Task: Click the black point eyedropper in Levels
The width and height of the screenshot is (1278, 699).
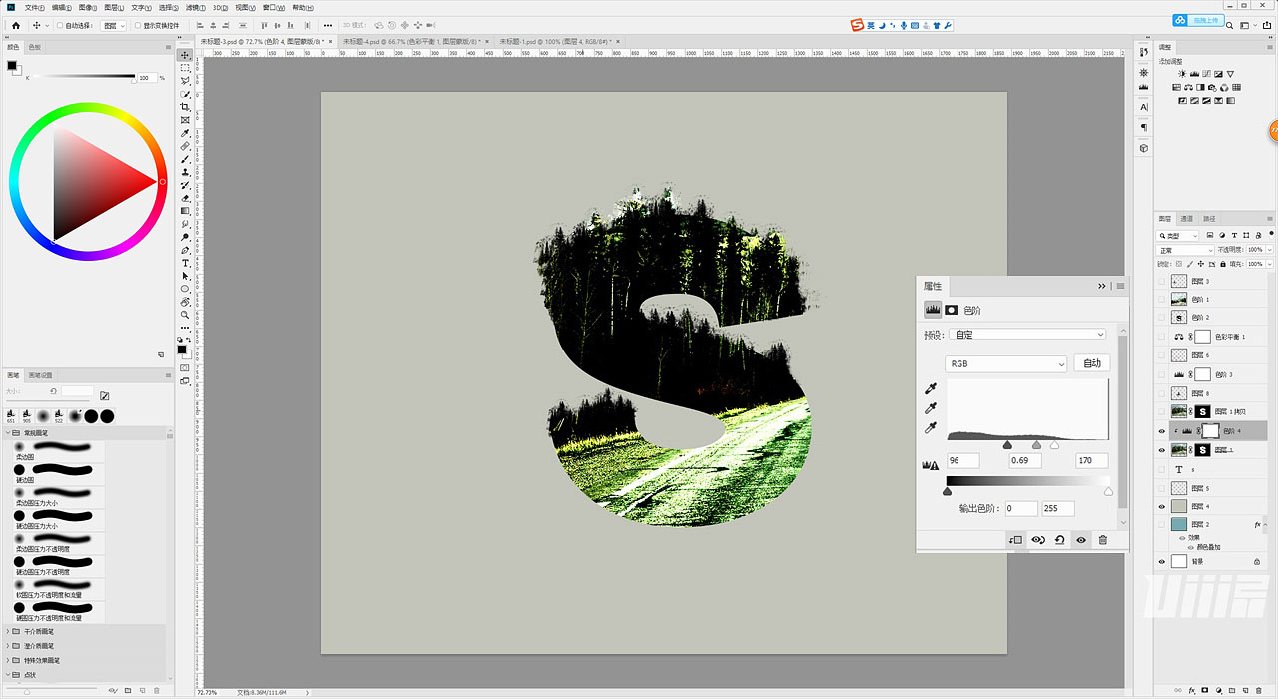Action: [x=931, y=388]
